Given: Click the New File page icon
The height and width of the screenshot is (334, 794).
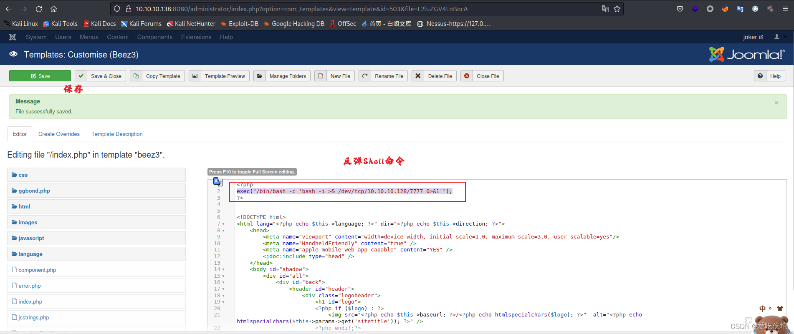Looking at the screenshot, I should [321, 76].
